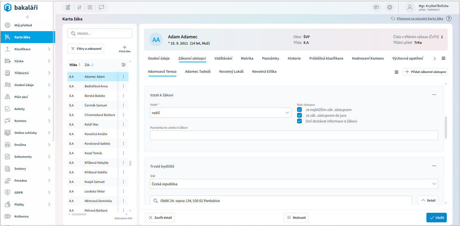Open the 'Vztah' dropdown showing rodič

pyautogui.click(x=220, y=113)
